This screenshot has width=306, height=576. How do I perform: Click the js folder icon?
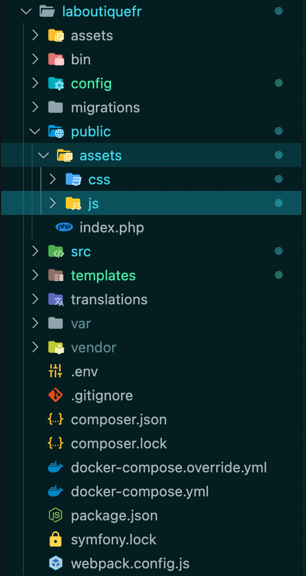(74, 203)
